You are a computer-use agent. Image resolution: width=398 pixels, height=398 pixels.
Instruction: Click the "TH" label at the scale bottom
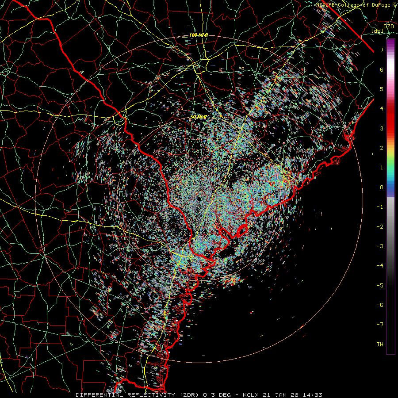pyautogui.click(x=380, y=344)
